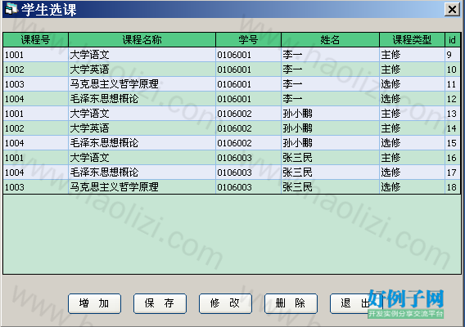Screen dimensions: 465x327
Task: Select the id cell showing 14
Action: 453,128
